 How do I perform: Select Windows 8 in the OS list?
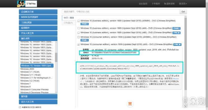coord(25,87)
